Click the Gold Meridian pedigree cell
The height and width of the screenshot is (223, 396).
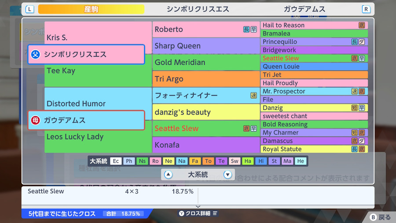pos(206,62)
